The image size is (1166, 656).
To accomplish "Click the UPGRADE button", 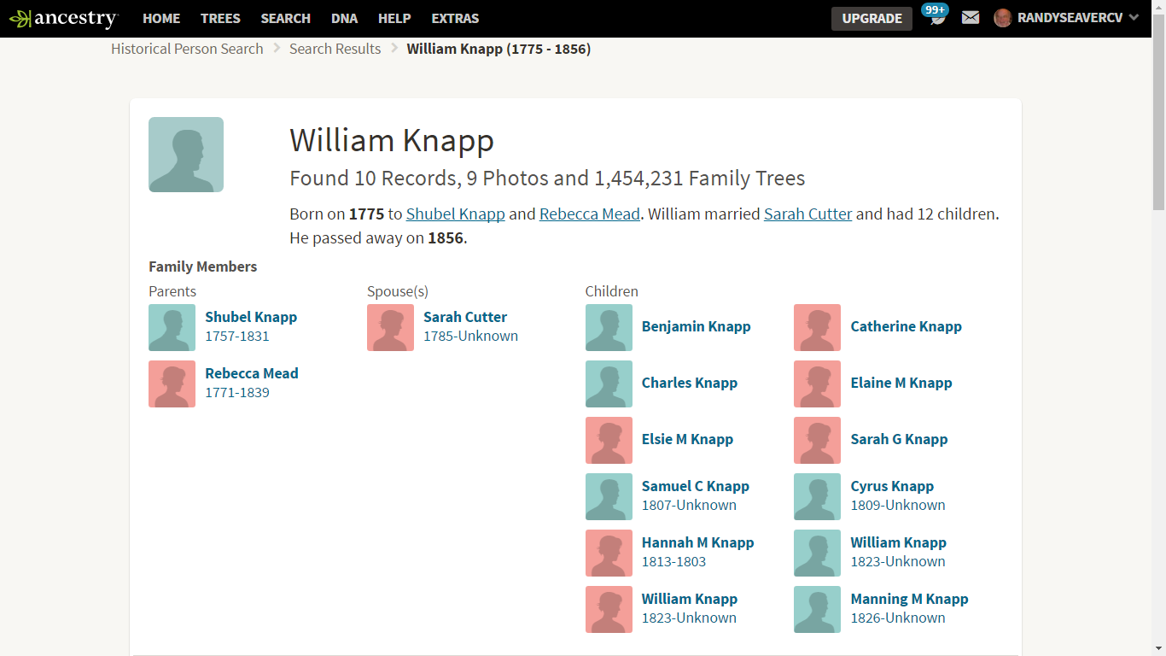I will tap(872, 18).
